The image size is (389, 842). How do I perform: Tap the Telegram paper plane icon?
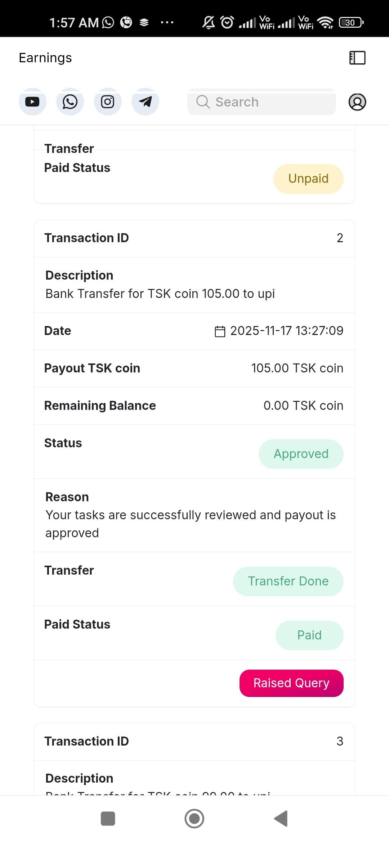pyautogui.click(x=145, y=102)
